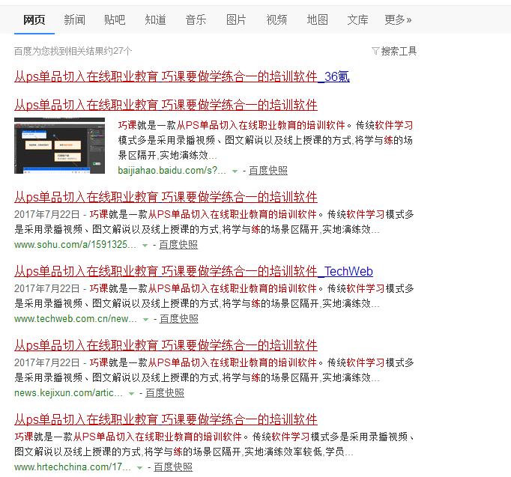The height and width of the screenshot is (477, 511).
Task: Open the Photoshop screenshot thumbnail
Action: [x=60, y=145]
